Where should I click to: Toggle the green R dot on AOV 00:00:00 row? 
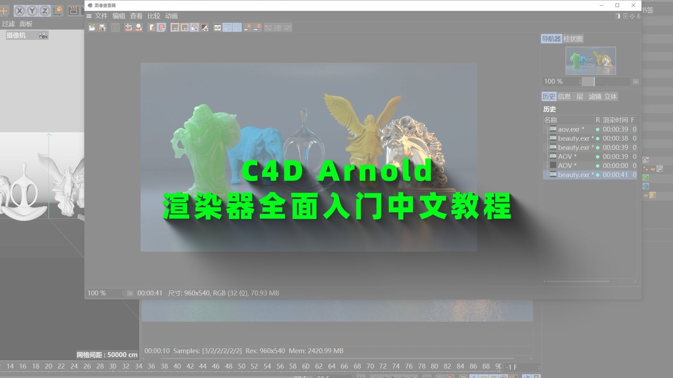pyautogui.click(x=598, y=166)
